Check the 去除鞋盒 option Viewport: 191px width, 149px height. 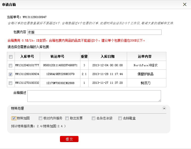click(120, 118)
